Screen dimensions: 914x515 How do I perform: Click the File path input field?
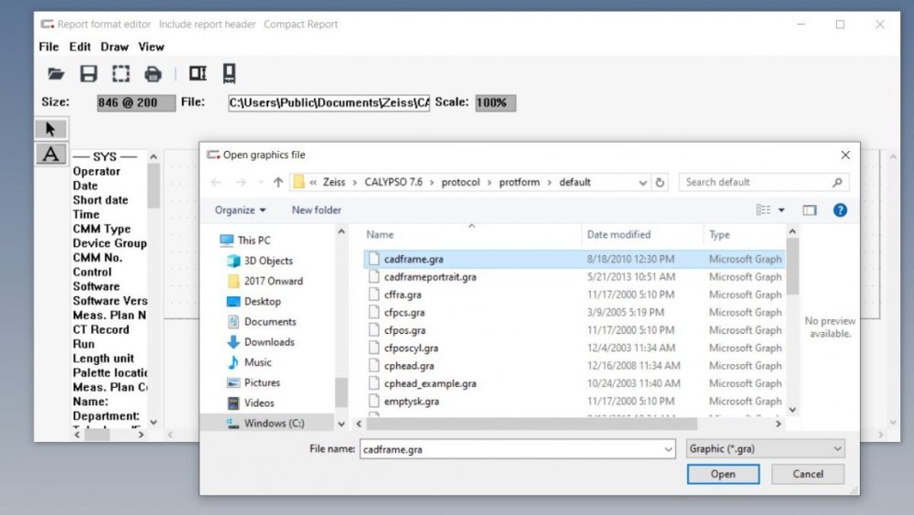(x=328, y=102)
